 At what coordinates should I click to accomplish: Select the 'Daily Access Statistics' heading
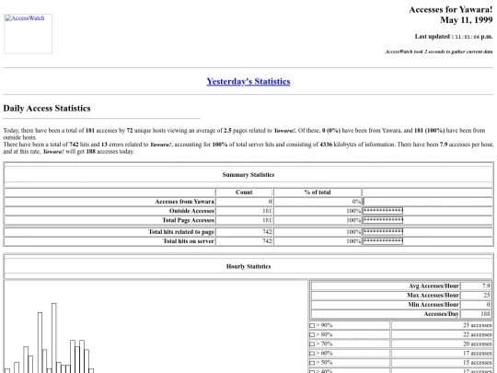[x=47, y=109]
